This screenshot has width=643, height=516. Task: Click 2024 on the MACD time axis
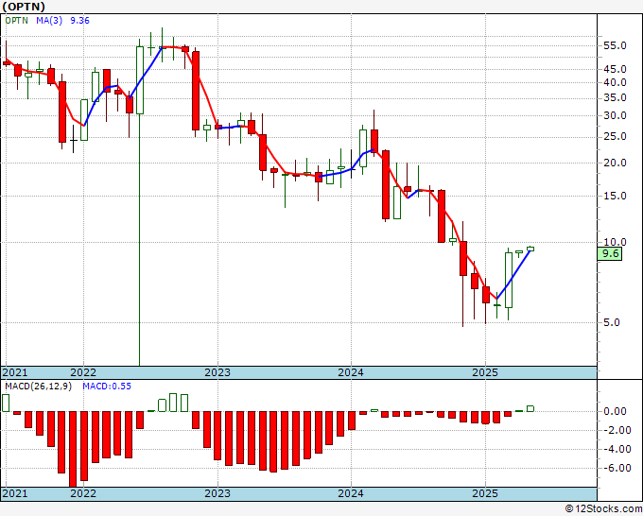coord(351,493)
